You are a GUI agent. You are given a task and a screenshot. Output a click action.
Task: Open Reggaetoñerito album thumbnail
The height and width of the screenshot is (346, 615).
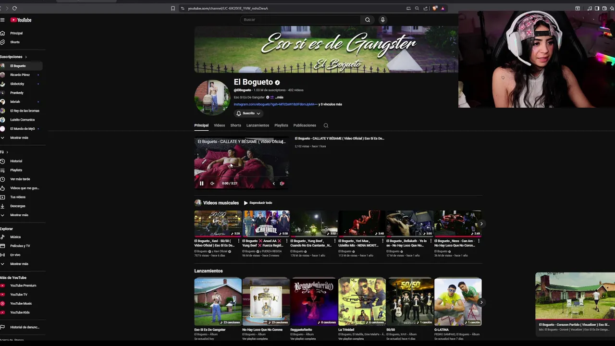tap(314, 302)
